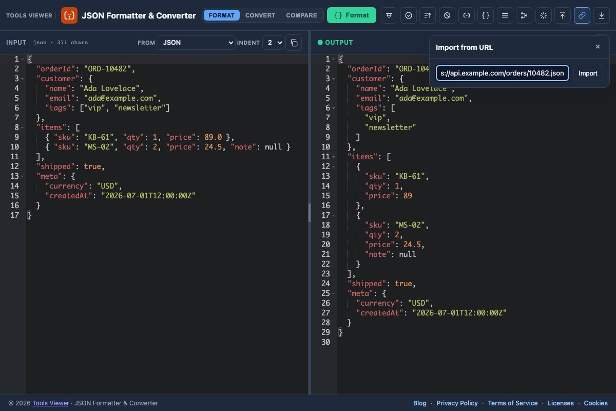Click input value 89.0 on line 9

click(213, 137)
